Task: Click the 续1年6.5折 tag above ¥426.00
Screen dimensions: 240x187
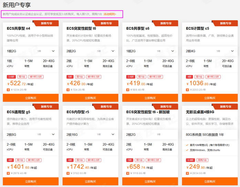Action: click(x=94, y=77)
